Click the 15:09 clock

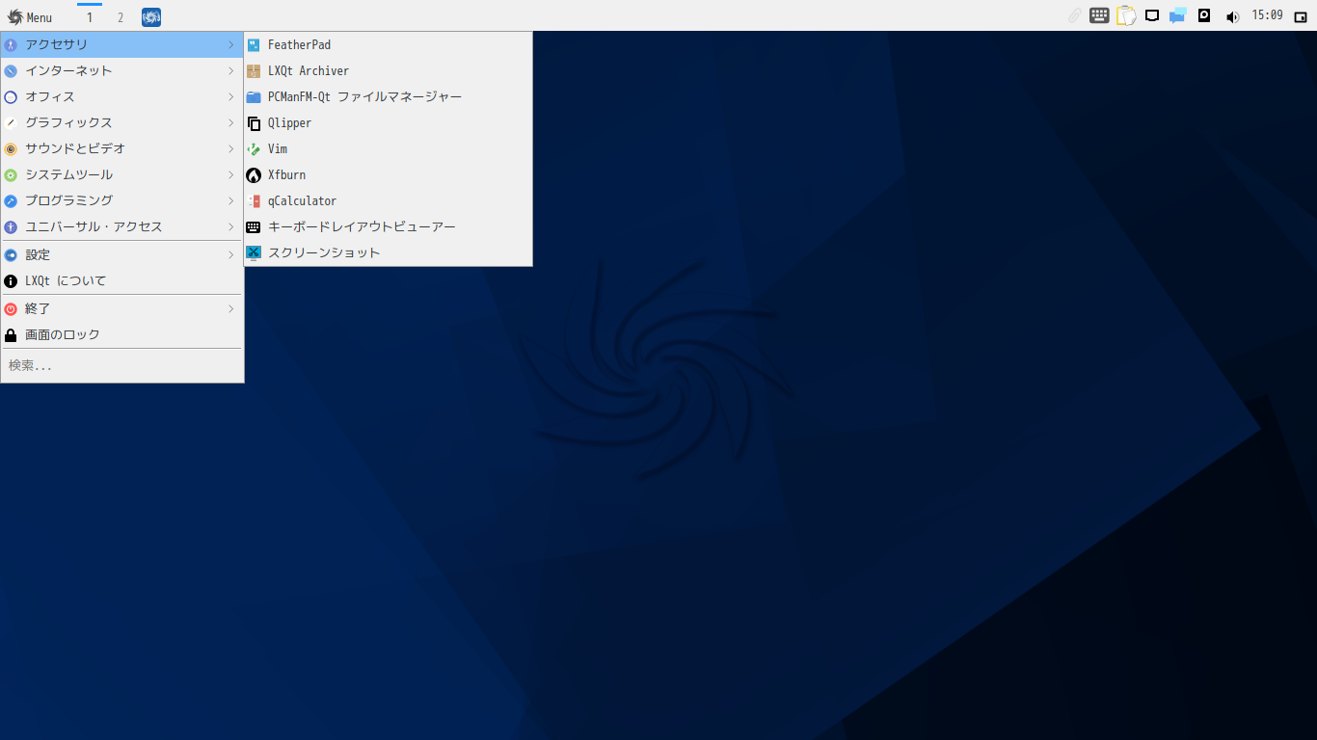1267,15
